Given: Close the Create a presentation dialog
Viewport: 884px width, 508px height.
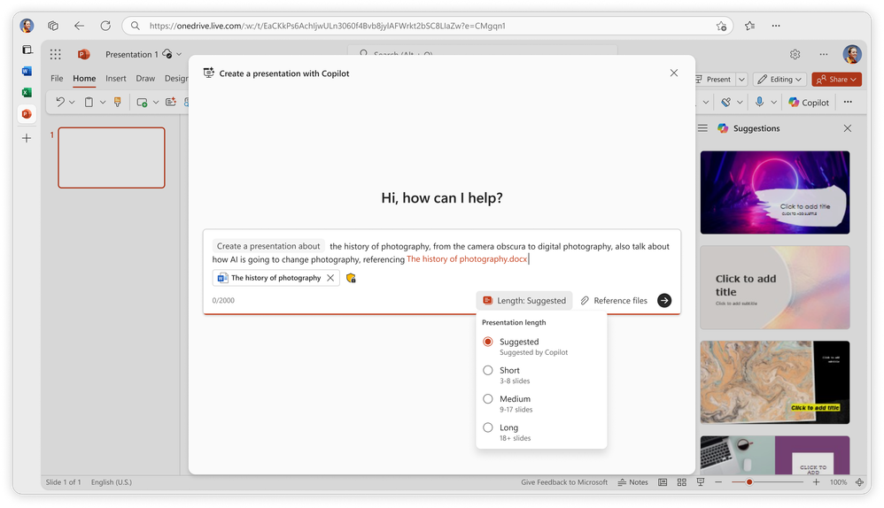Looking at the screenshot, I should point(674,73).
